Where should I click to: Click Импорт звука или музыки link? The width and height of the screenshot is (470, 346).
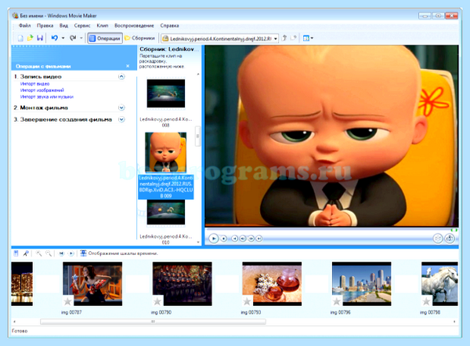coord(47,97)
